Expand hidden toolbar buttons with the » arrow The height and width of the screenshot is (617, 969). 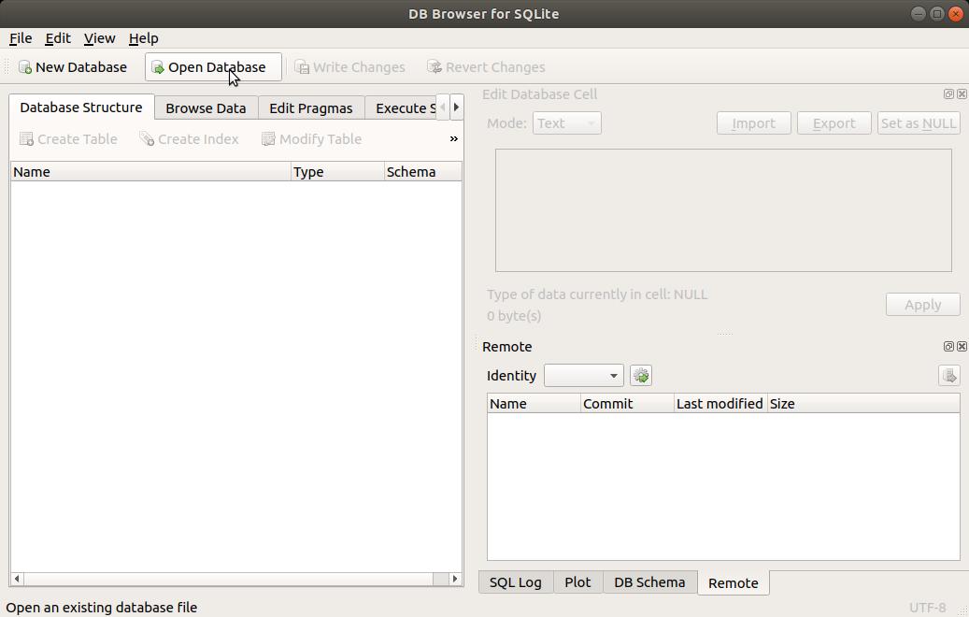coord(453,138)
